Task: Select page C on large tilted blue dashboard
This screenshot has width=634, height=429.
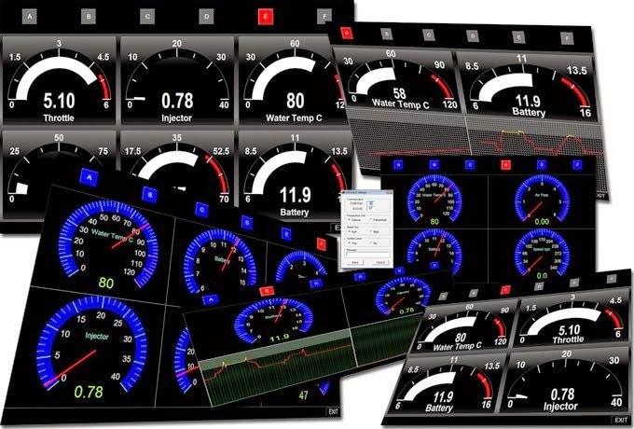Action: pyautogui.click(x=201, y=210)
